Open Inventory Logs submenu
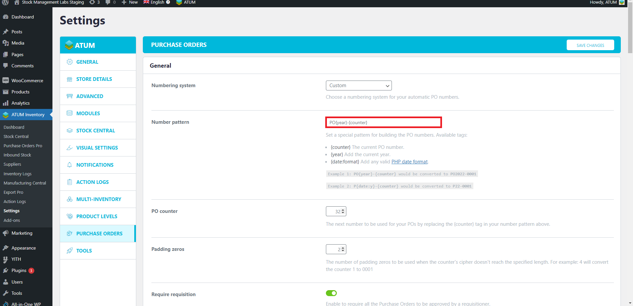633x306 pixels. (x=17, y=174)
